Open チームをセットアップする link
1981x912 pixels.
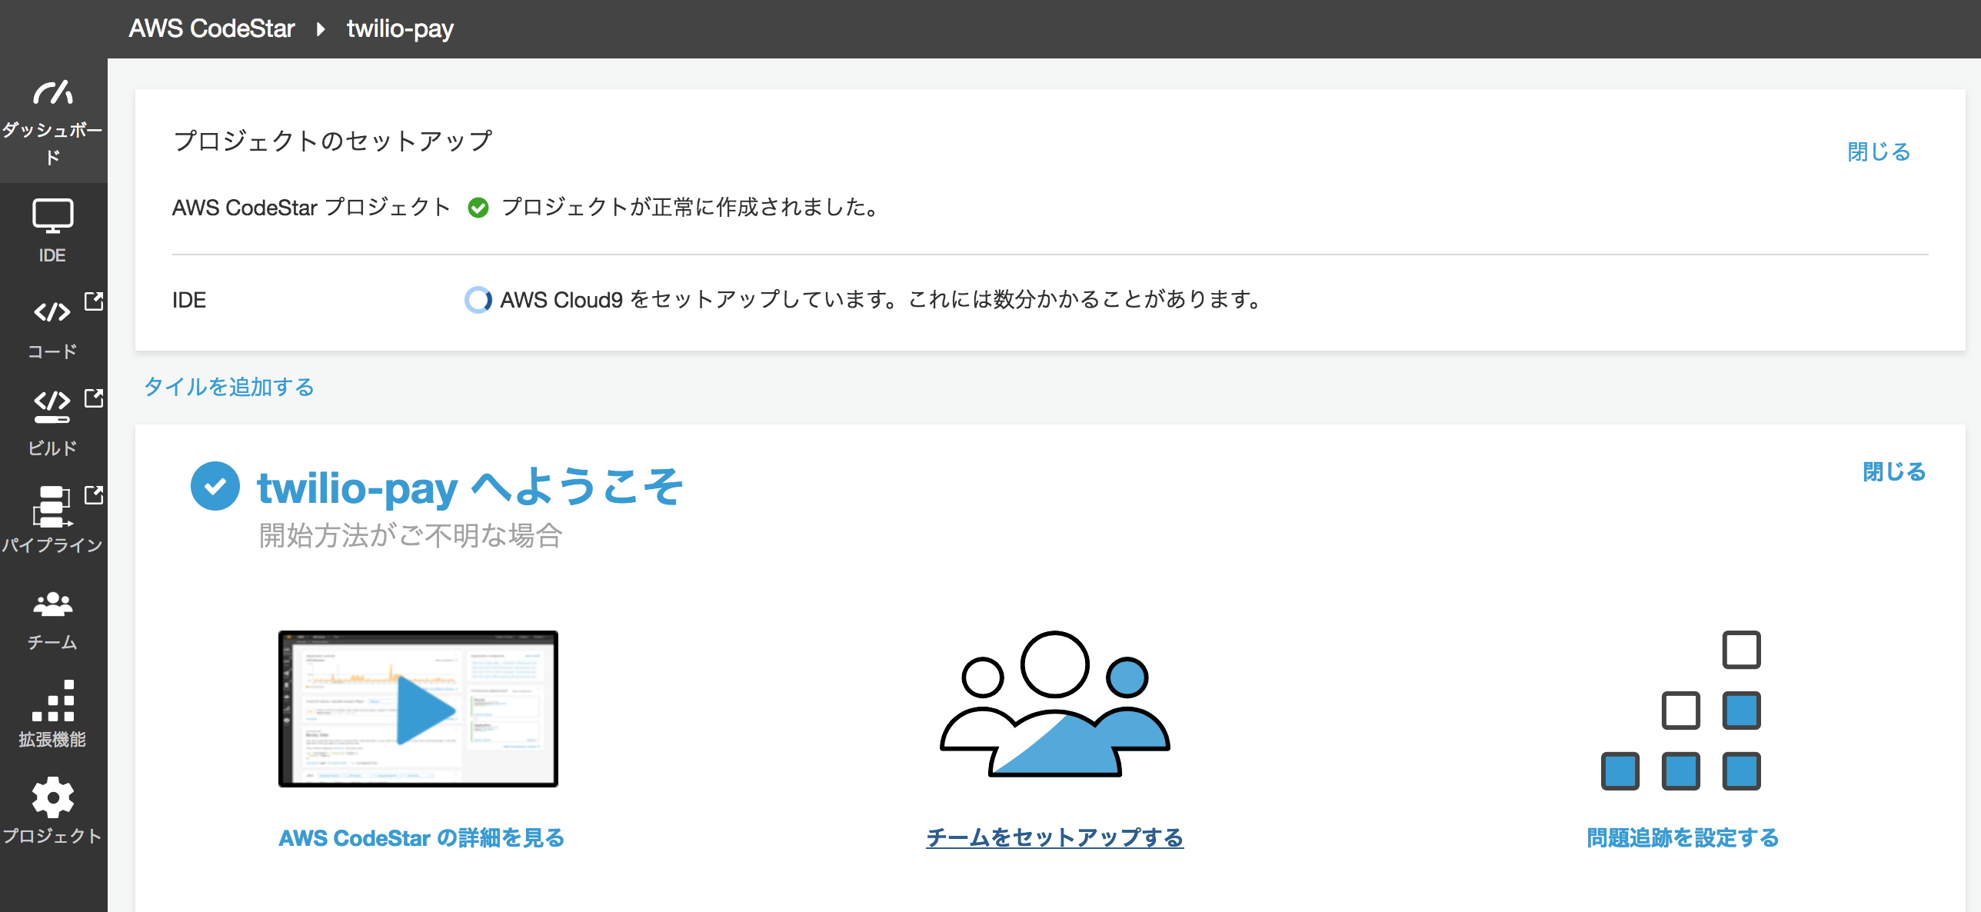click(x=1055, y=837)
